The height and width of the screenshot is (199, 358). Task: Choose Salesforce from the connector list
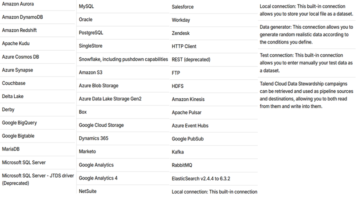pyautogui.click(x=183, y=7)
